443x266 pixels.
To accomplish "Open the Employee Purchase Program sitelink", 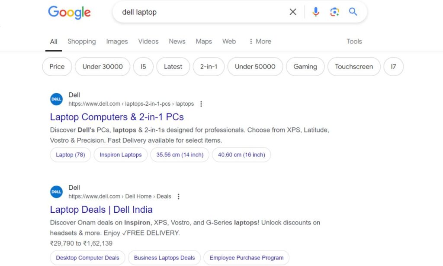I will pyautogui.click(x=246, y=258).
